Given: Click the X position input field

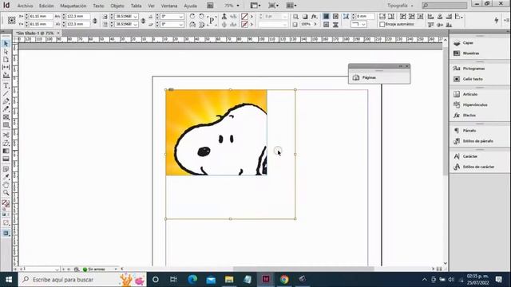Looking at the screenshot, I should (x=41, y=16).
